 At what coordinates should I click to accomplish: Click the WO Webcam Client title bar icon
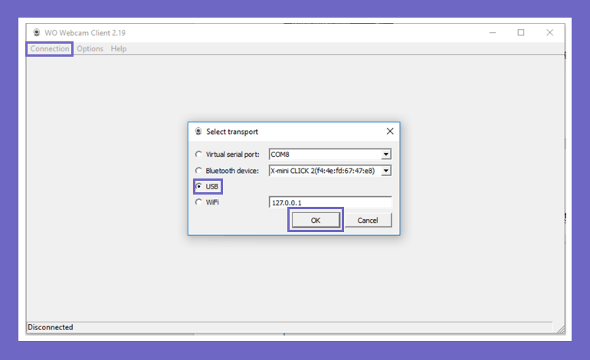[37, 33]
